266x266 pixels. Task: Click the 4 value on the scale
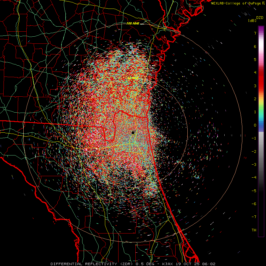(x=255, y=73)
